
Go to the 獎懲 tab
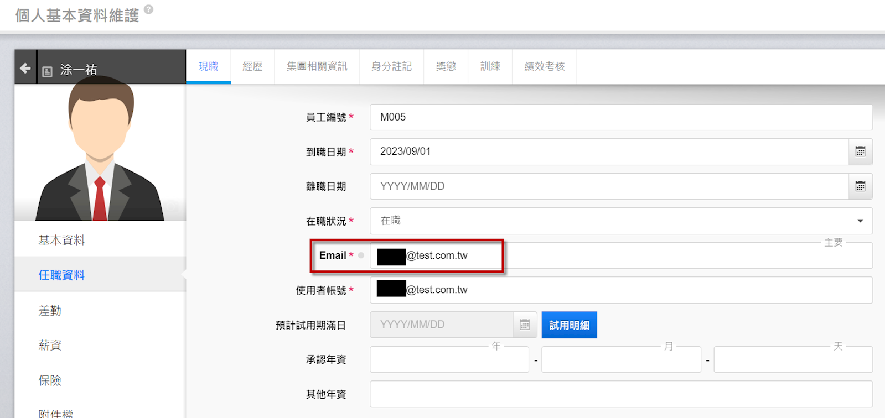click(x=446, y=66)
